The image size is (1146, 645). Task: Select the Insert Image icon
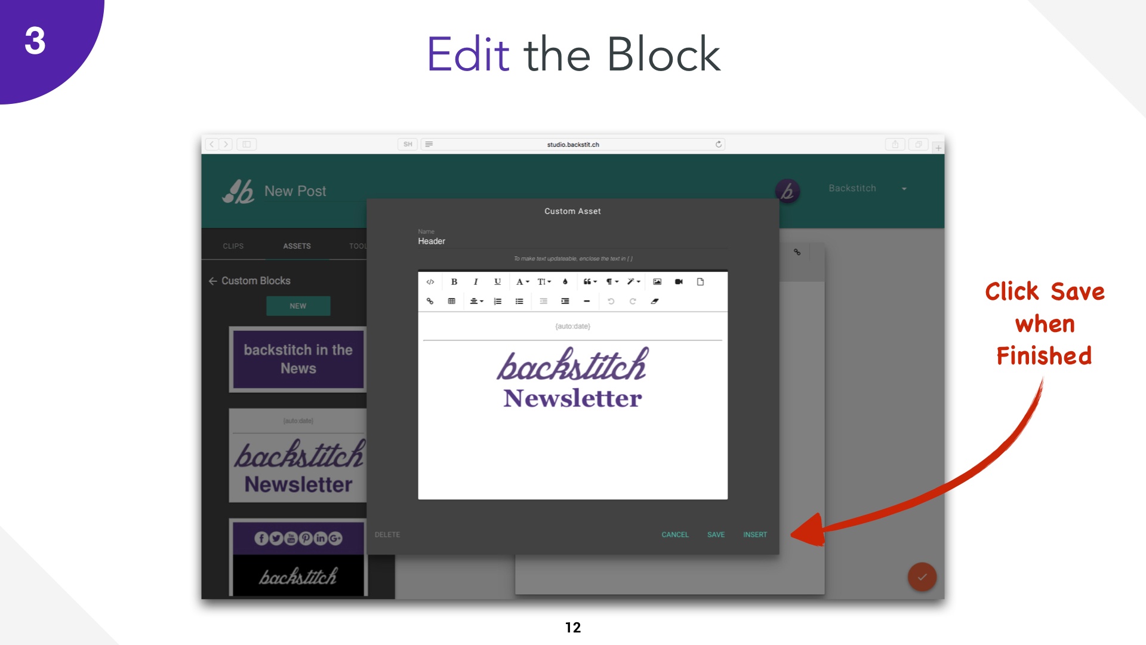(657, 282)
